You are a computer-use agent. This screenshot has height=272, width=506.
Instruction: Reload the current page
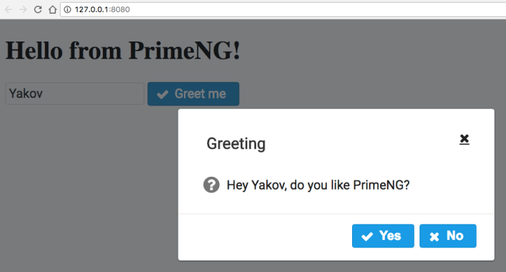(x=37, y=10)
